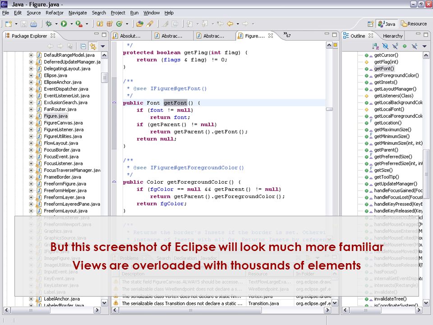
Task: Close the Outline view tab
Action: click(371, 36)
